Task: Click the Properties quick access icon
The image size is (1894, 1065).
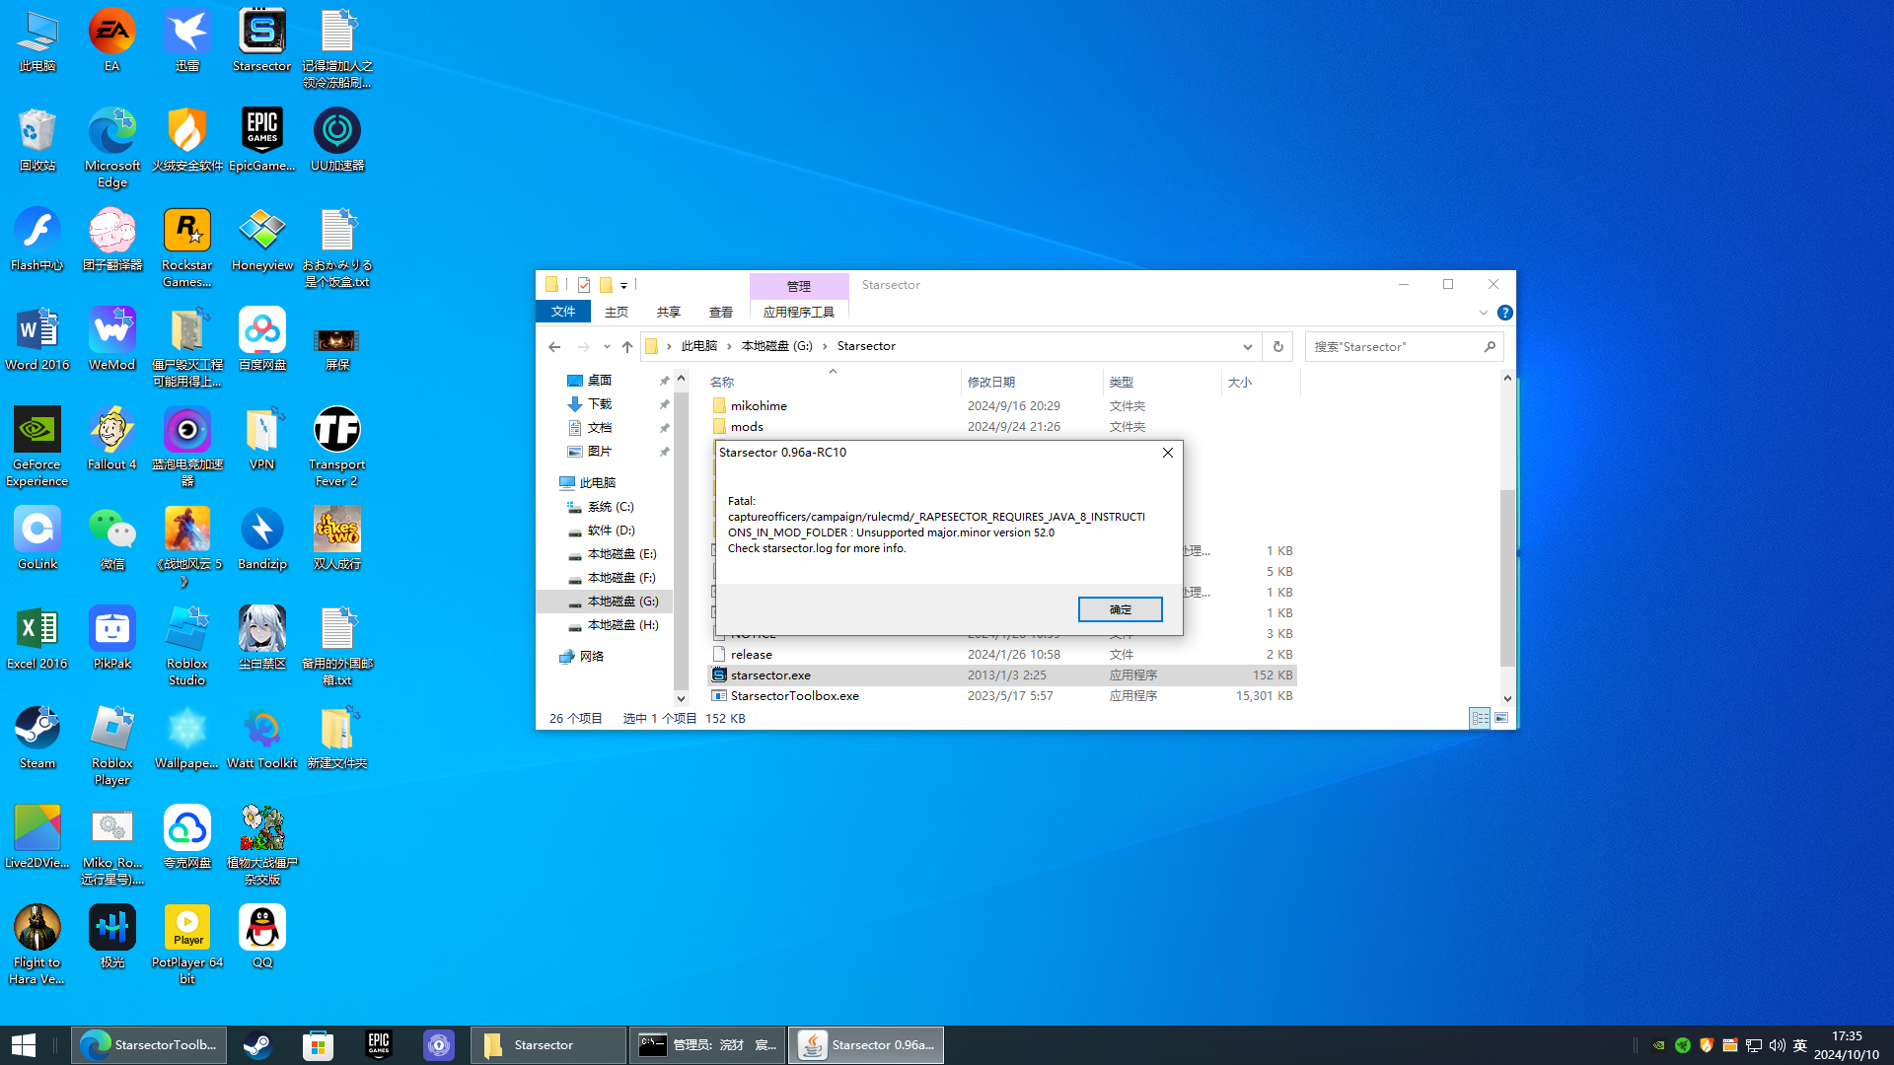Action: (584, 285)
